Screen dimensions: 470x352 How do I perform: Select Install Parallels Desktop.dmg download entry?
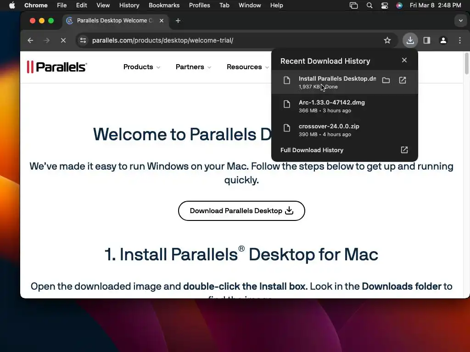coord(344,82)
